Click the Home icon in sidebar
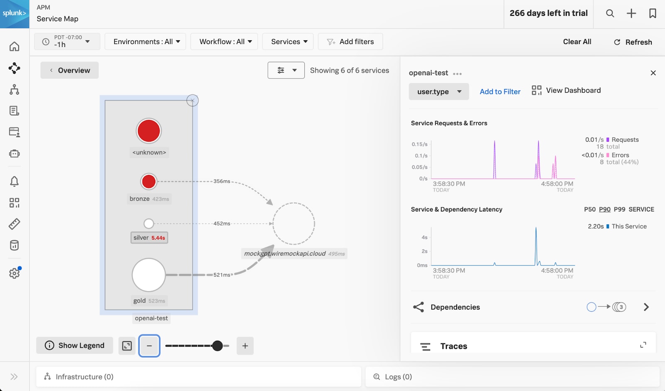The width and height of the screenshot is (665, 391). (x=14, y=47)
